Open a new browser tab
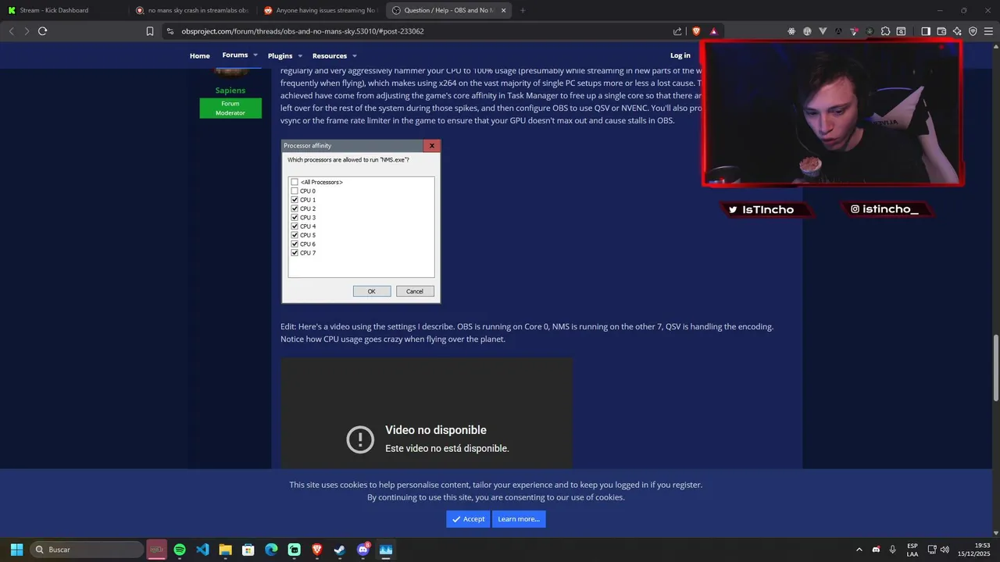Screen dimensions: 1000x562 pos(523,10)
